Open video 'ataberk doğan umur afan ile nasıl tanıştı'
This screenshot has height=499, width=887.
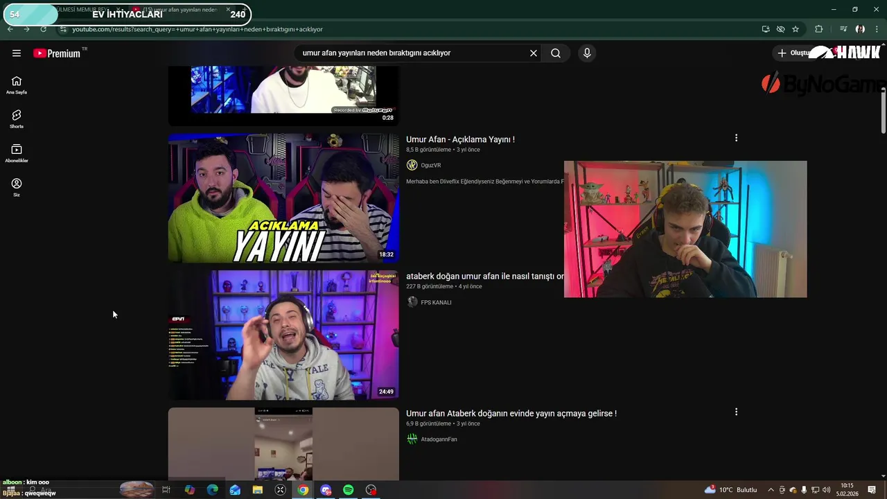coord(485,277)
